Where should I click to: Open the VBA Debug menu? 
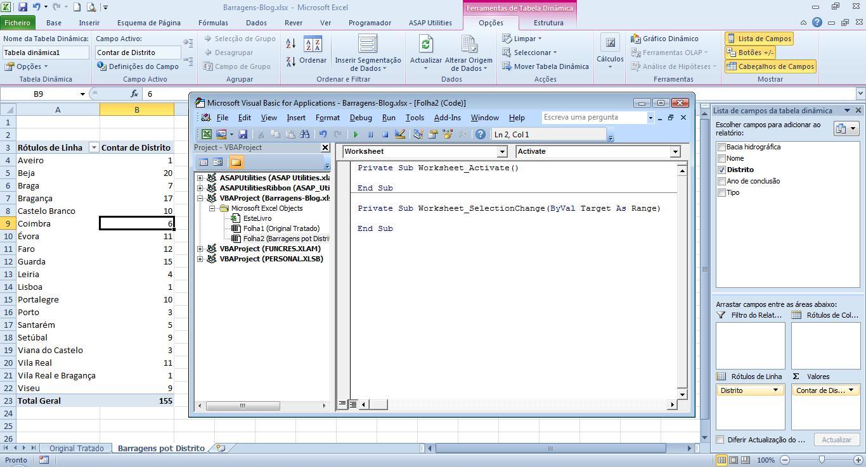[x=361, y=118]
